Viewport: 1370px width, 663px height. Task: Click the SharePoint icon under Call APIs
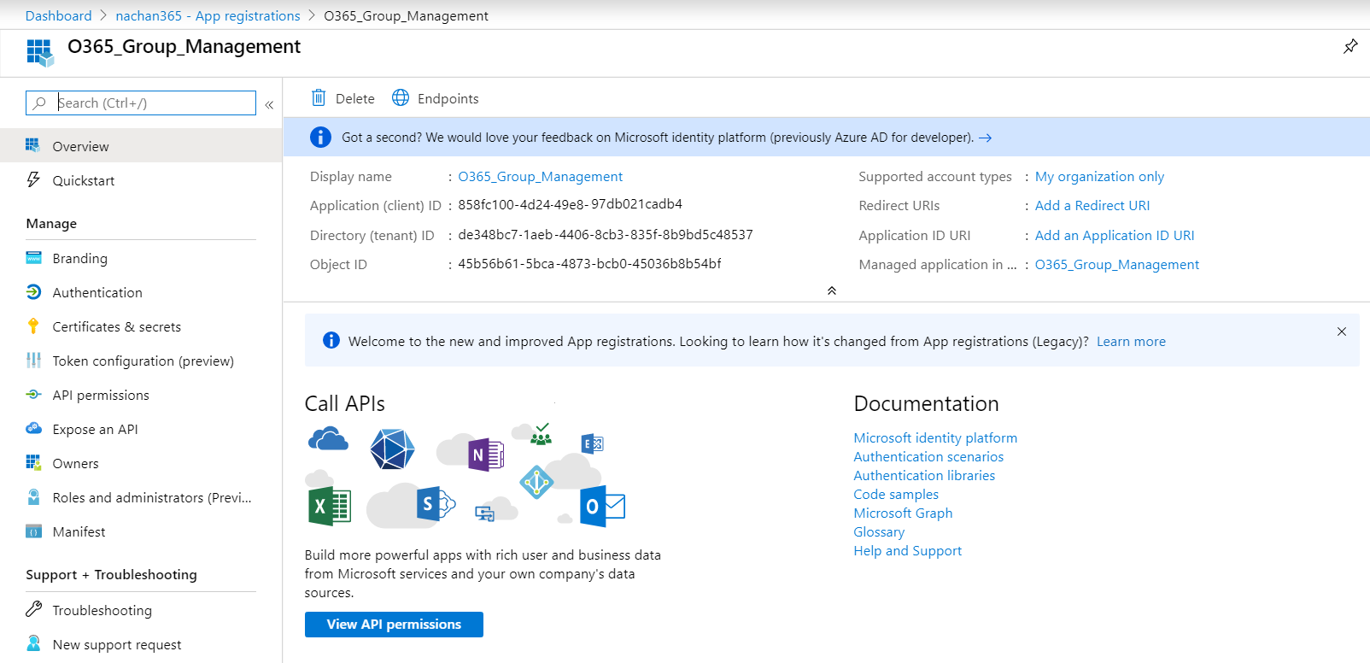(435, 504)
